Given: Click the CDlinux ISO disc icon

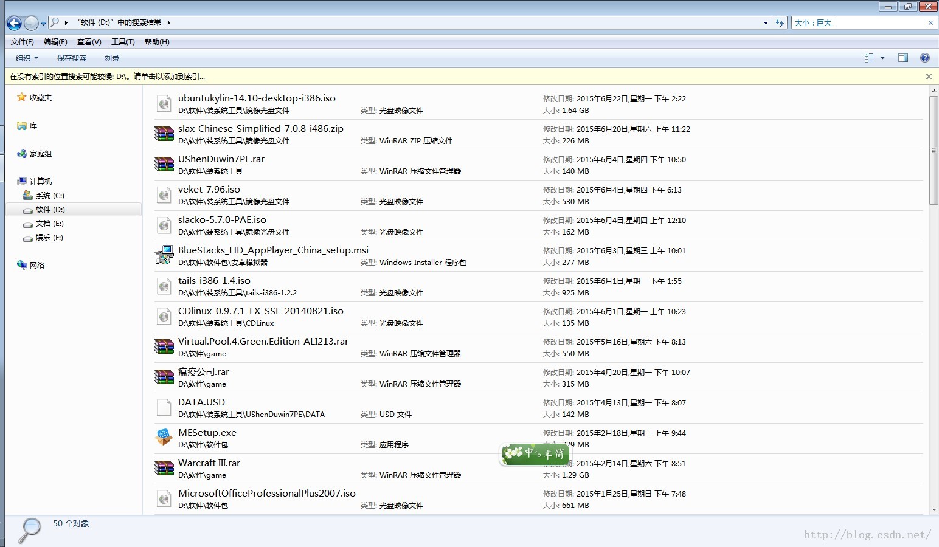Looking at the screenshot, I should click(164, 317).
